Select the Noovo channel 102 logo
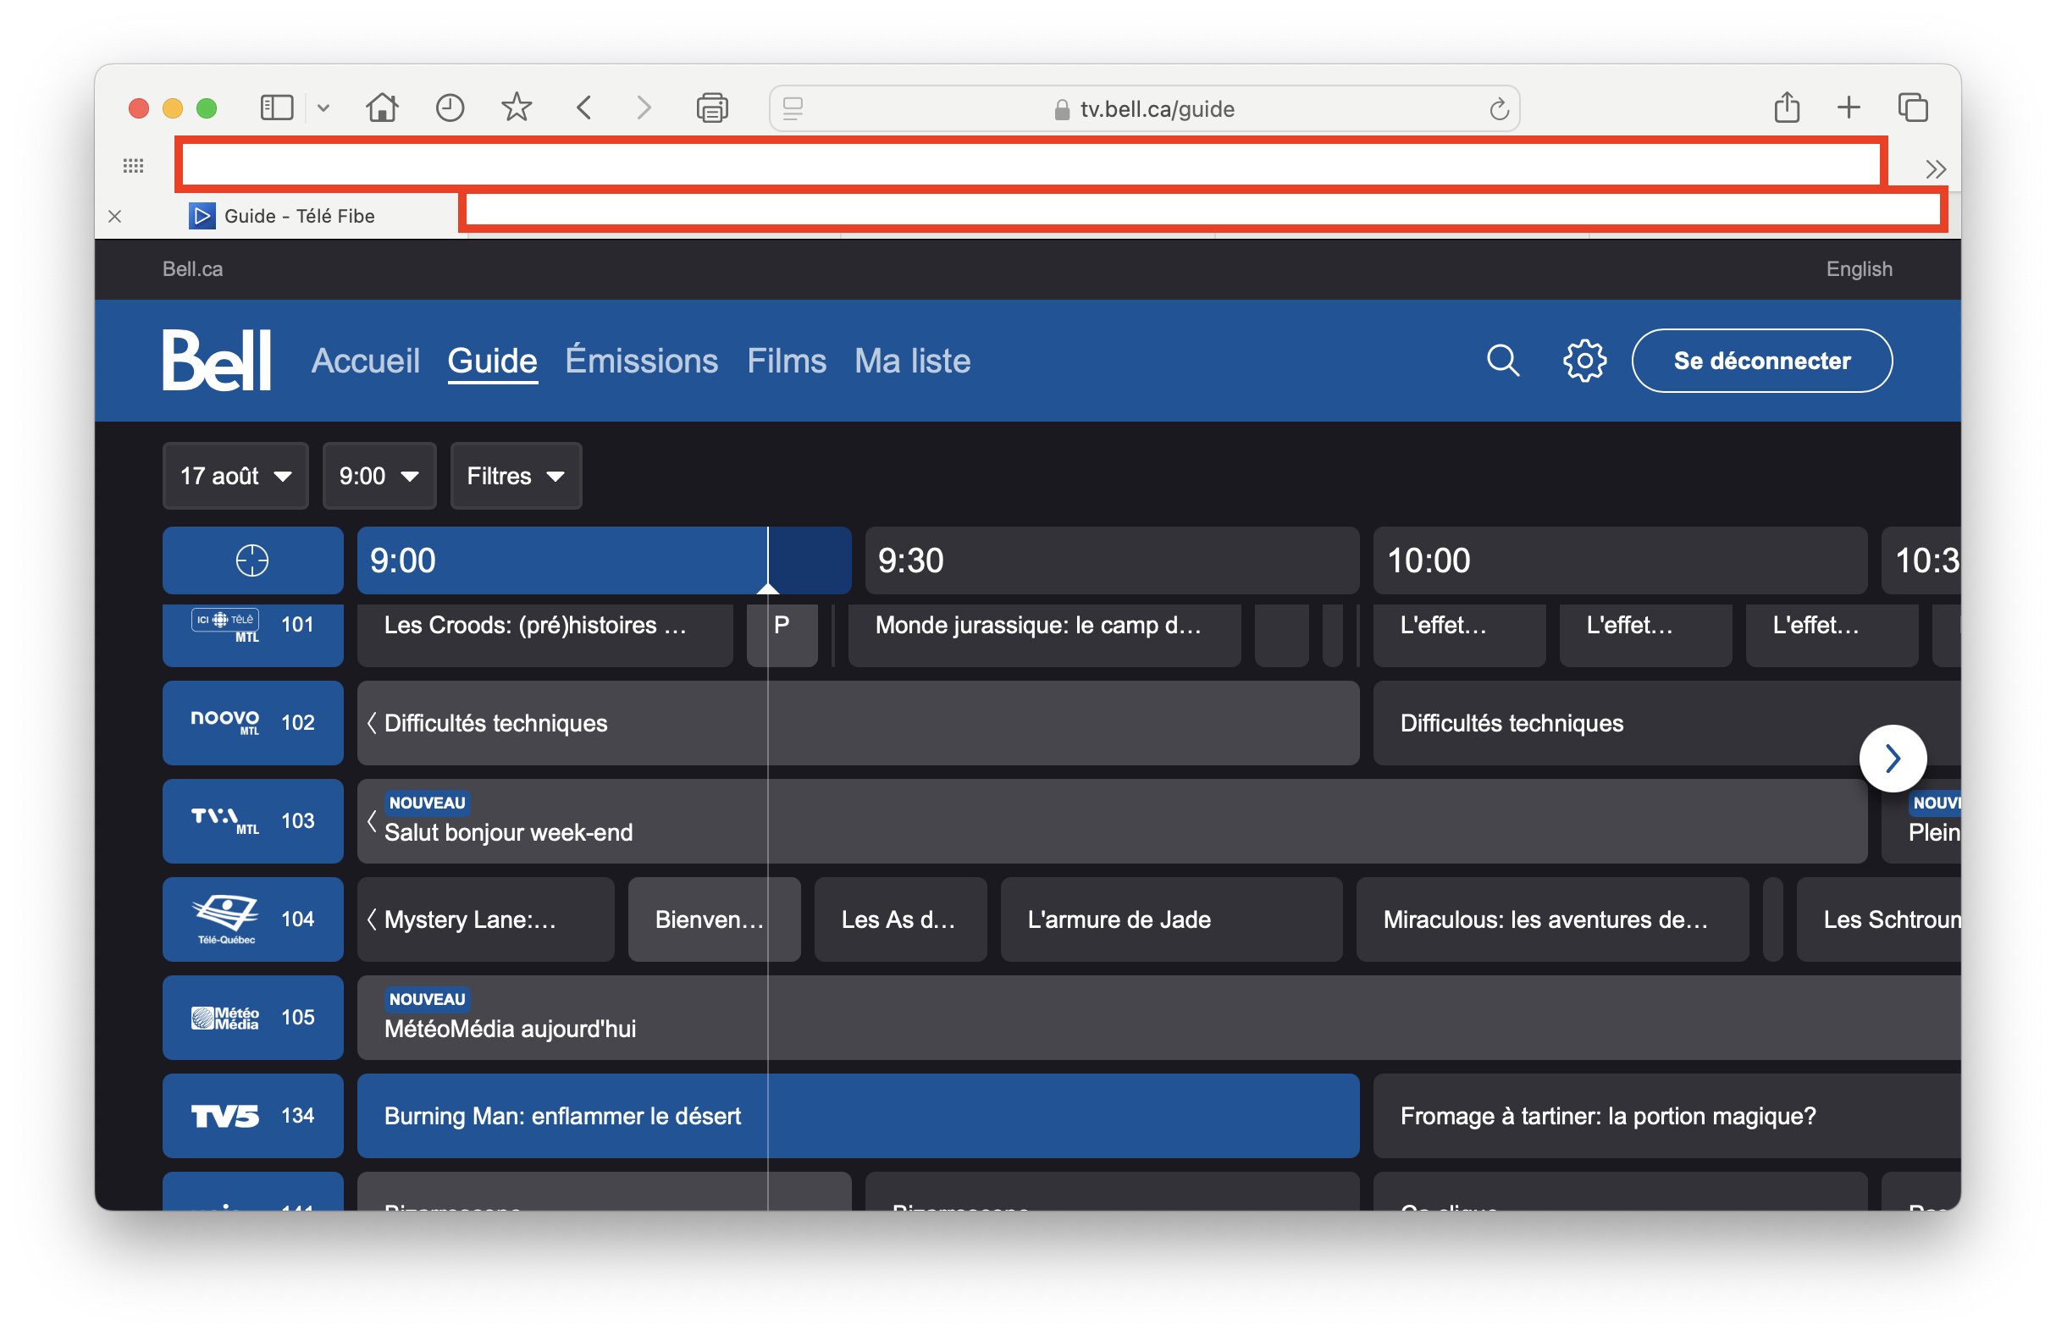2056x1336 pixels. tap(224, 722)
